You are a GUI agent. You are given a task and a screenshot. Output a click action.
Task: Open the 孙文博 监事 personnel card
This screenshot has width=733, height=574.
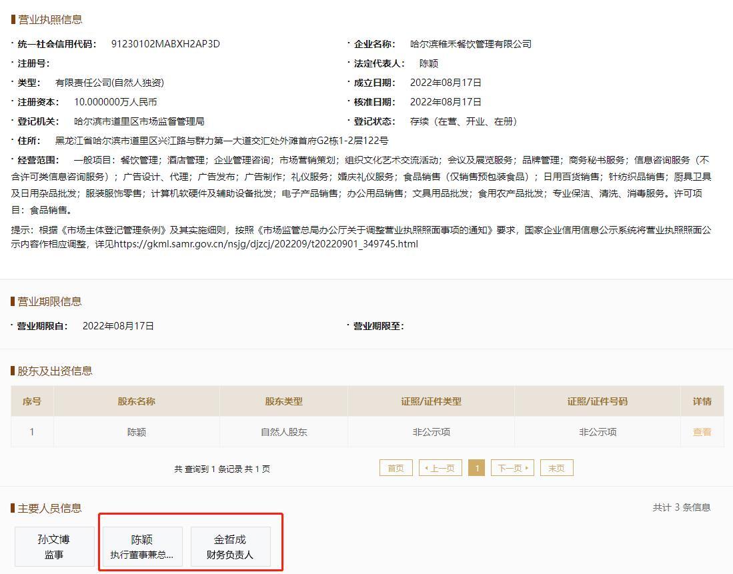click(54, 547)
